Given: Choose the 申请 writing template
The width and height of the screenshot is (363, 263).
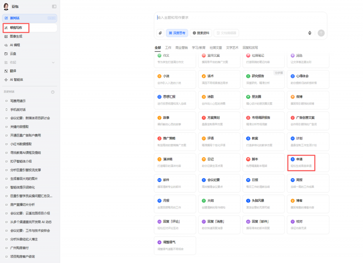Looking at the screenshot, I should [x=308, y=162].
